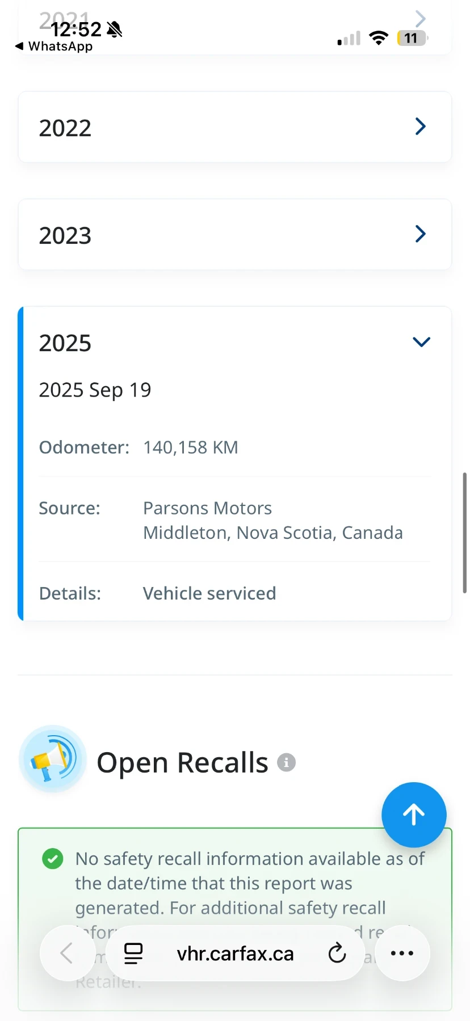470x1021 pixels.
Task: Tap the Open Recalls info icon
Action: [286, 762]
